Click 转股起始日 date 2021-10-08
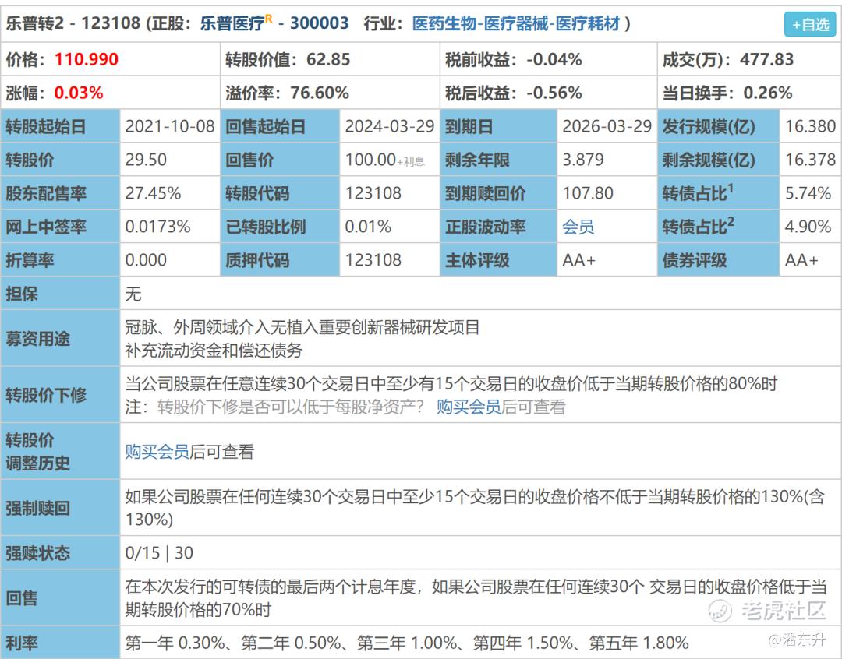This screenshot has height=659, width=842. (x=170, y=127)
